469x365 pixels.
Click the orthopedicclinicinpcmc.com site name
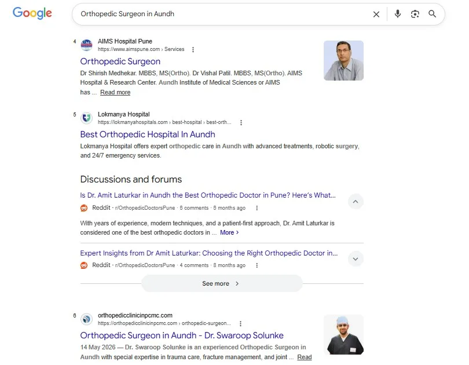(x=135, y=315)
